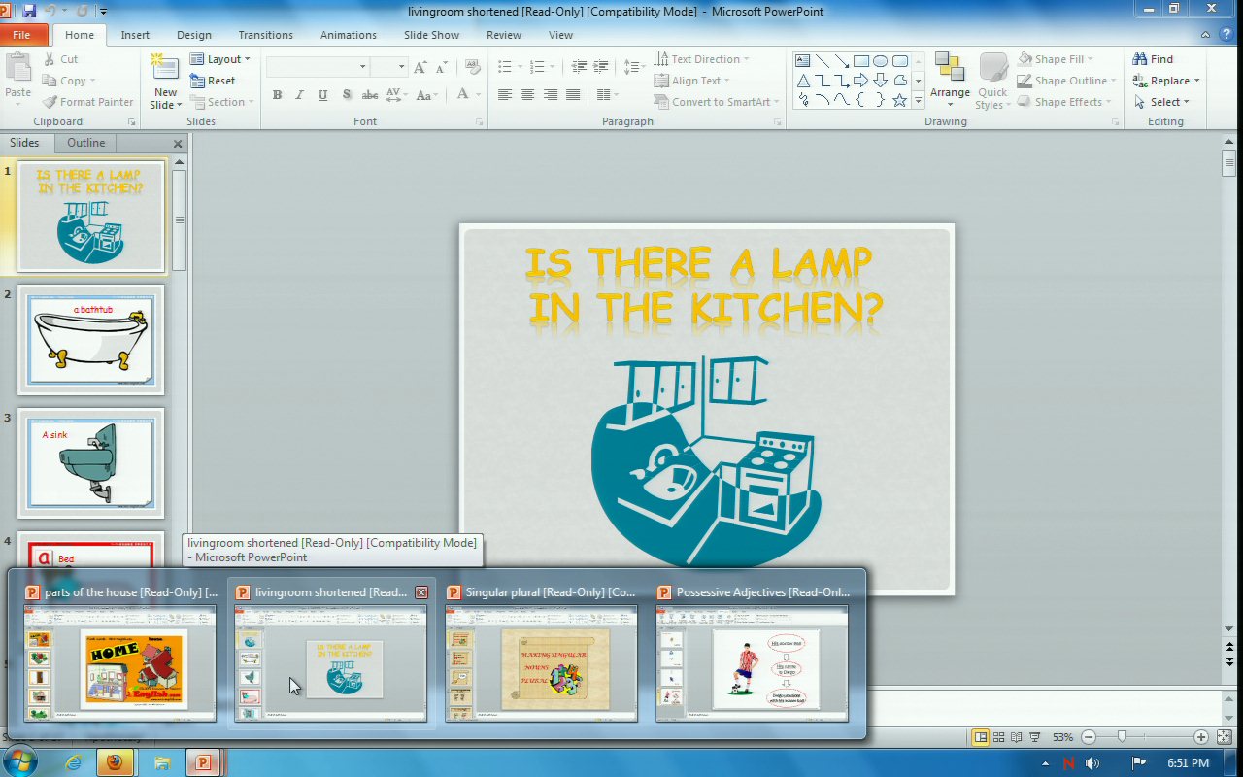Switch to Slide Sorter view icon

[998, 737]
